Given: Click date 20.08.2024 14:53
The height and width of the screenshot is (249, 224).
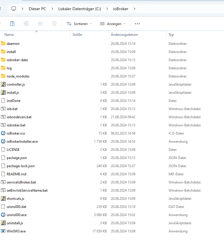Looking at the screenshot, I should (123, 141).
